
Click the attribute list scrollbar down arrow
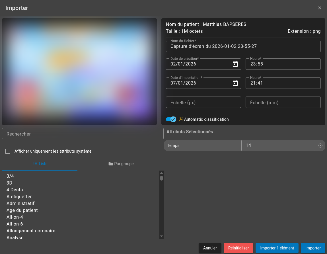click(161, 236)
